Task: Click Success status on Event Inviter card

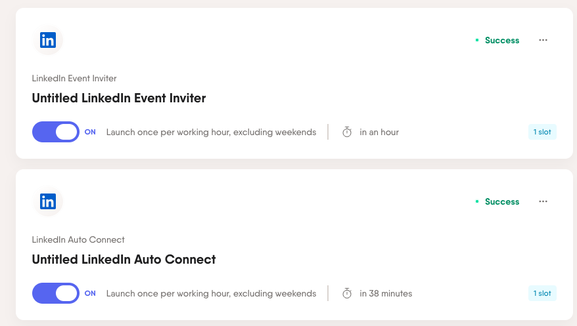Action: 501,41
